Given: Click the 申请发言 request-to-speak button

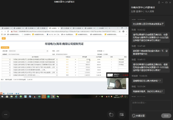Looking at the screenshot, I should pos(139,116).
